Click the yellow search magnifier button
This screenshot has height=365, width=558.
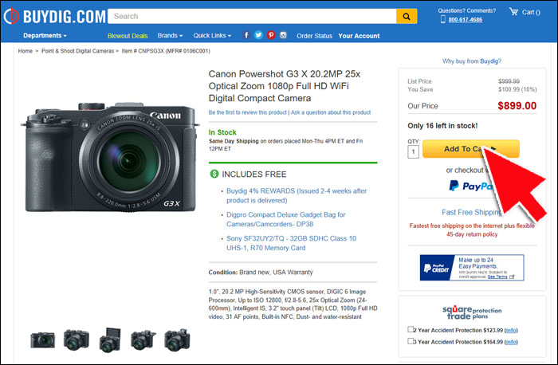[407, 17]
